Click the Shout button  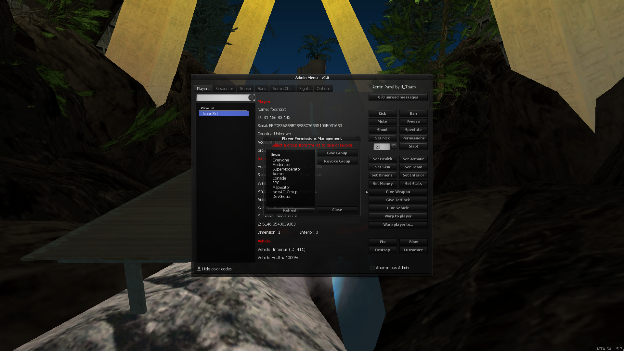[x=383, y=130]
